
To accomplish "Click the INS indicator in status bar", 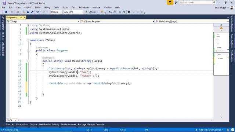I will coord(147,130).
